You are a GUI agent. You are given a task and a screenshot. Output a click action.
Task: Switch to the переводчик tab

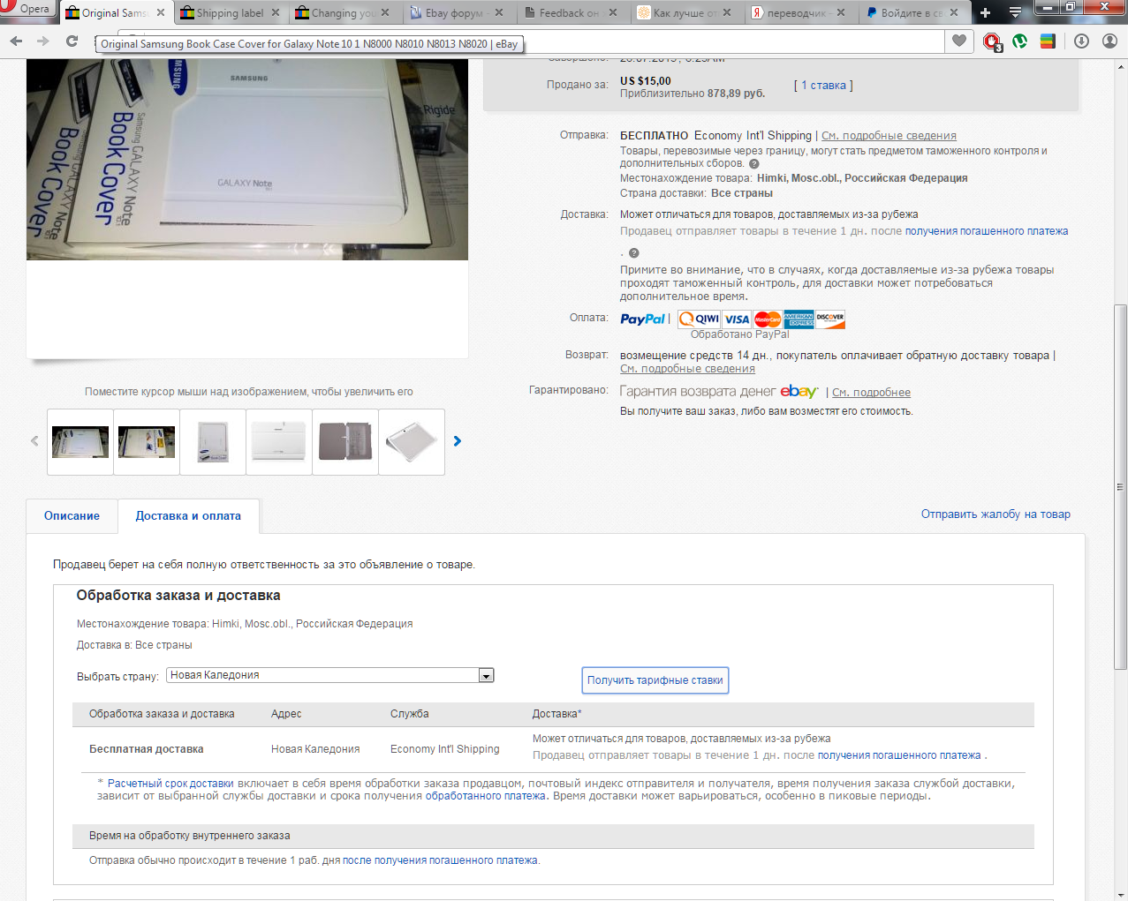pyautogui.click(x=798, y=12)
